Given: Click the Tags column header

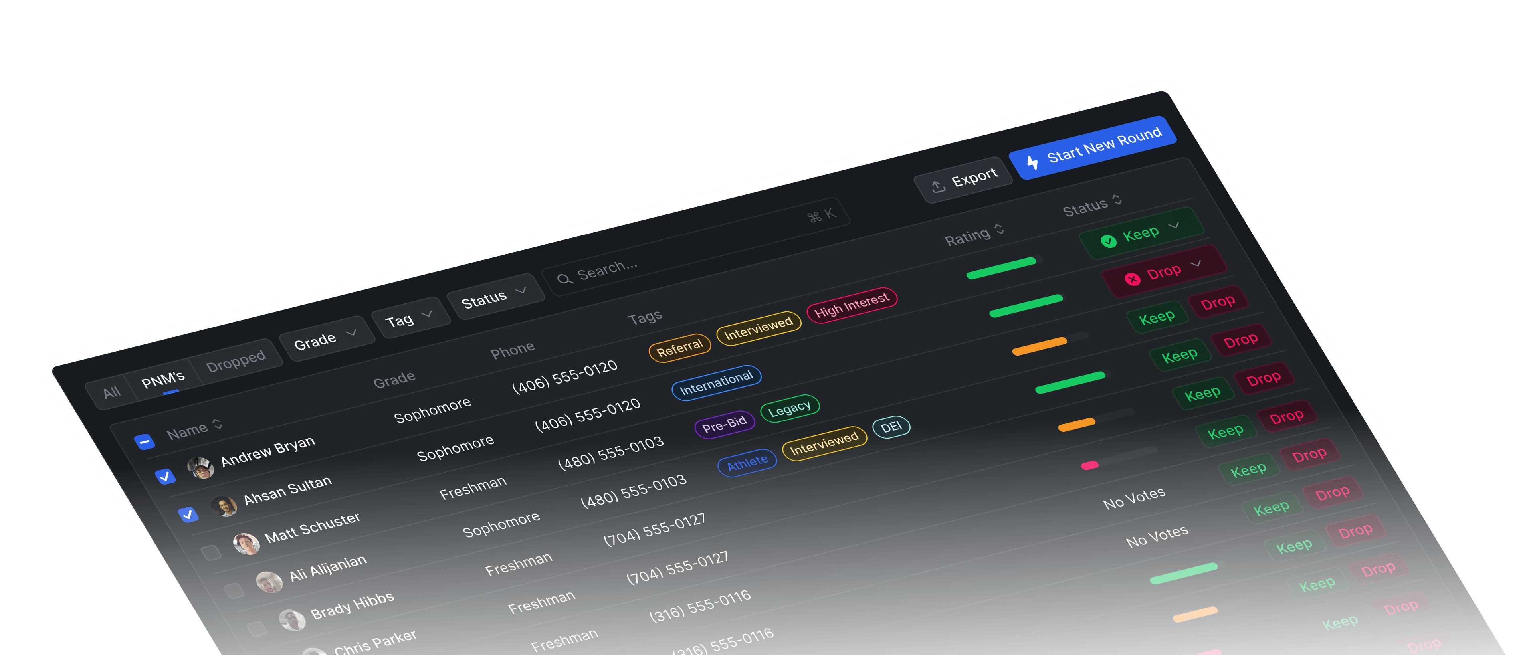Looking at the screenshot, I should tap(644, 317).
